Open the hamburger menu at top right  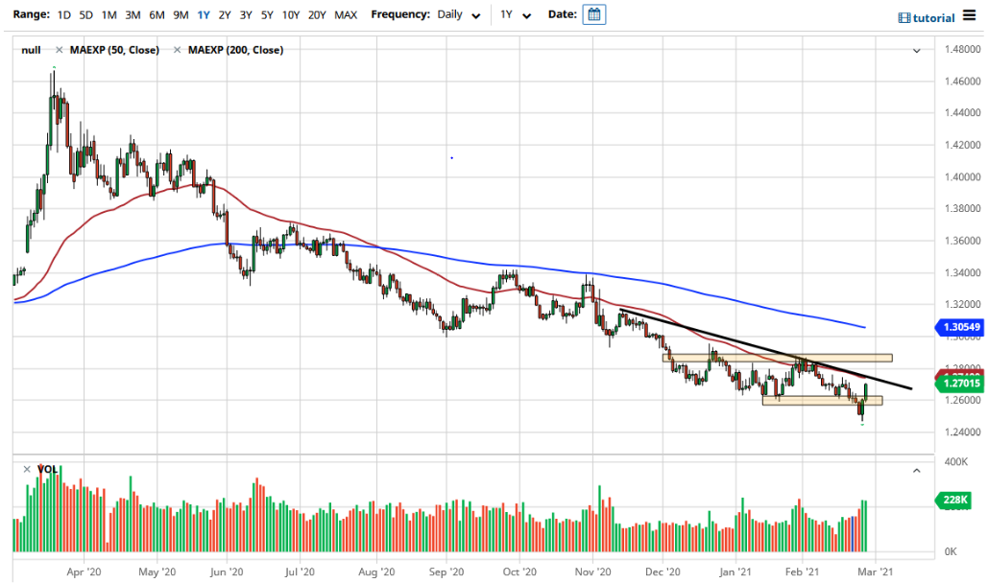(972, 16)
